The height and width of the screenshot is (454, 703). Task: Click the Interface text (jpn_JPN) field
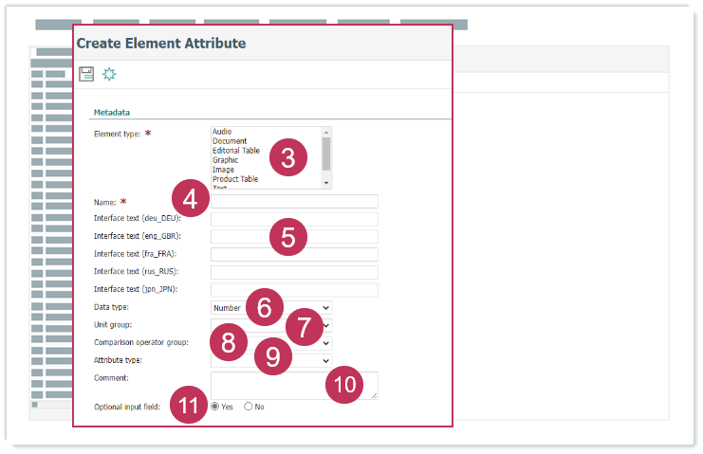(x=294, y=289)
